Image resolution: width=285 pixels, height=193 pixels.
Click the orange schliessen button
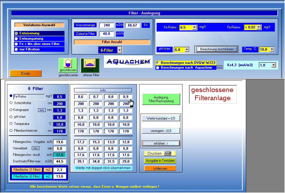160,168
